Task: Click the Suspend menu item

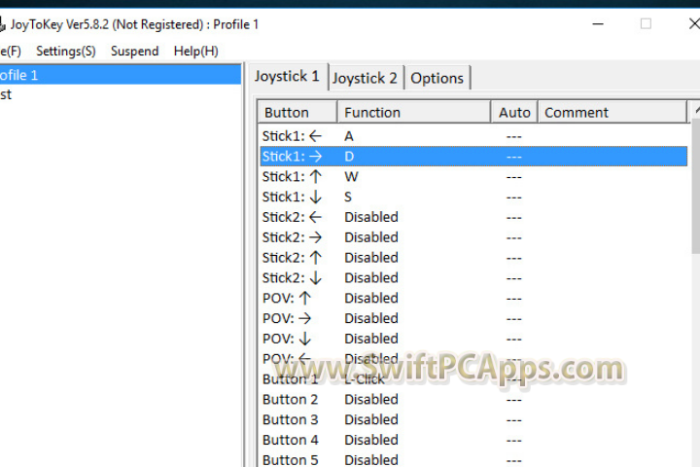Action: pos(134,52)
